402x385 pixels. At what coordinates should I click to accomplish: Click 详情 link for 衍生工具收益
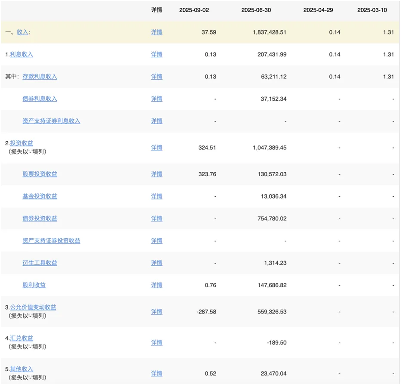[x=157, y=263]
